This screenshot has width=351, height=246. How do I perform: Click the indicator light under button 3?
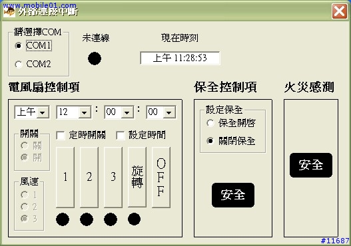click(x=111, y=219)
